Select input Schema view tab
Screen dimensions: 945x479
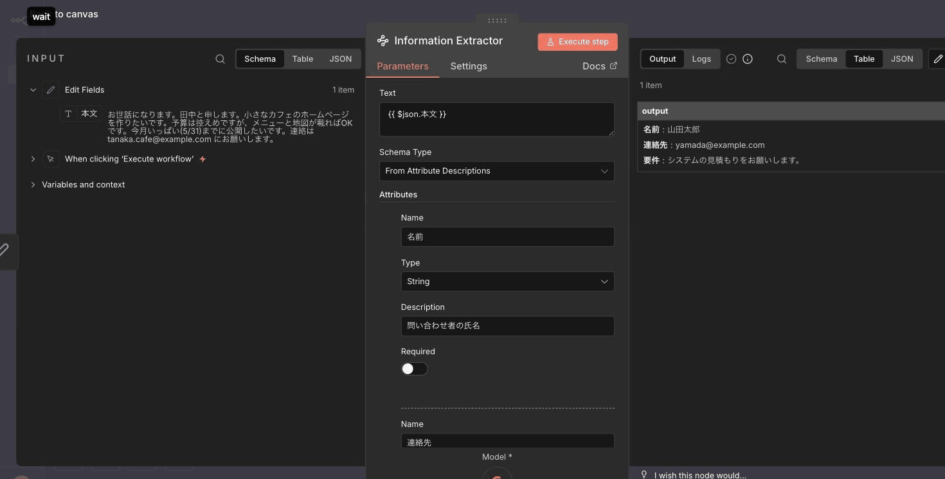pos(260,59)
